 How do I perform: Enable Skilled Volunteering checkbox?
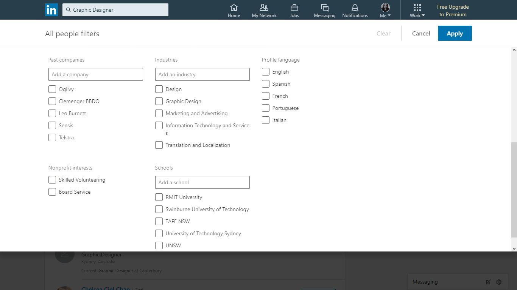(x=52, y=180)
